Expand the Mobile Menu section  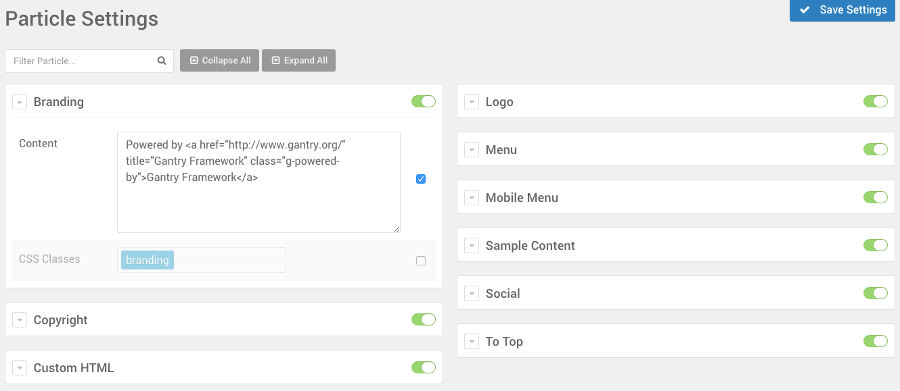472,198
